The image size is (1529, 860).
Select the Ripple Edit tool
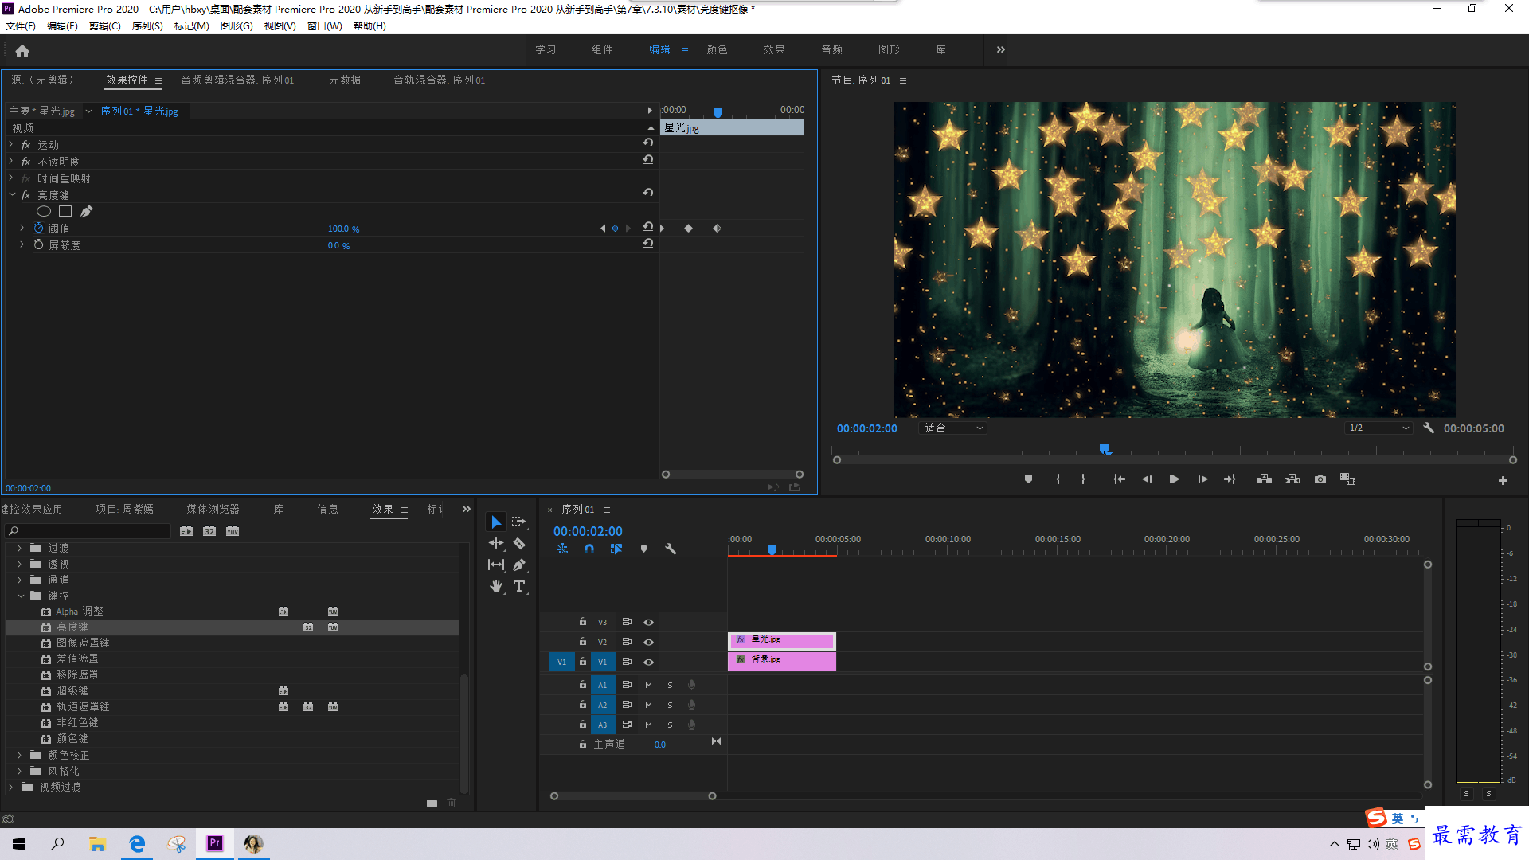(496, 544)
